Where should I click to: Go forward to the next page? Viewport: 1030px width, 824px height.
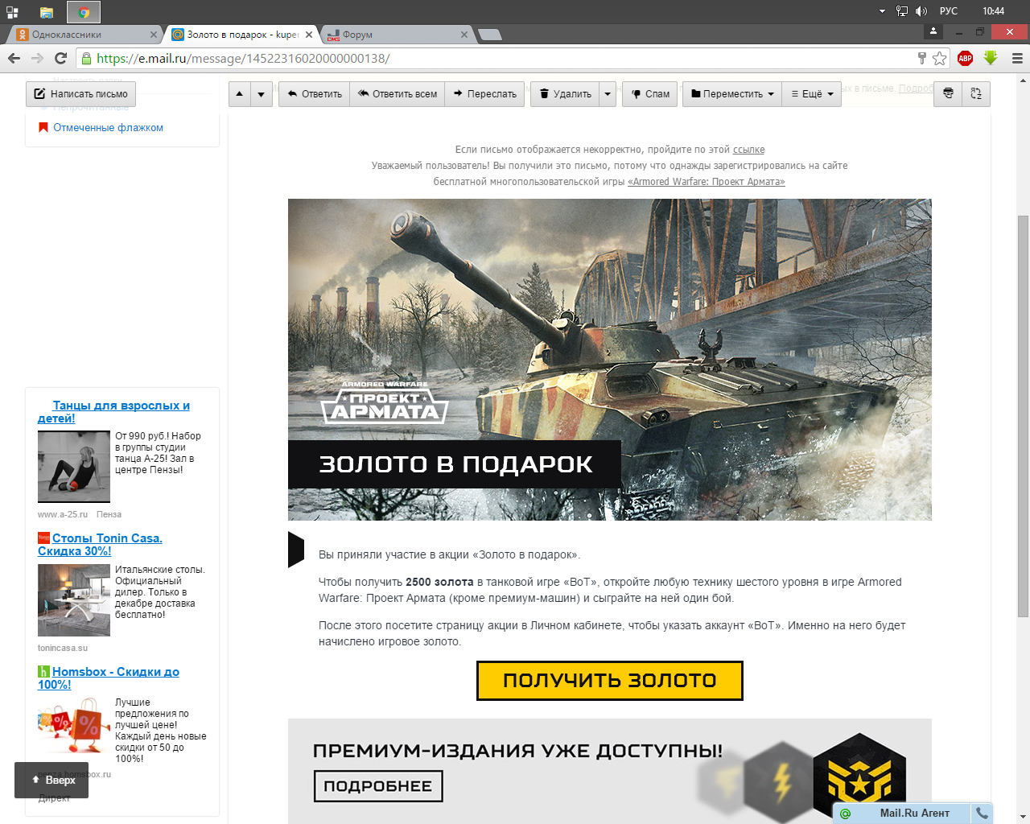(x=37, y=58)
